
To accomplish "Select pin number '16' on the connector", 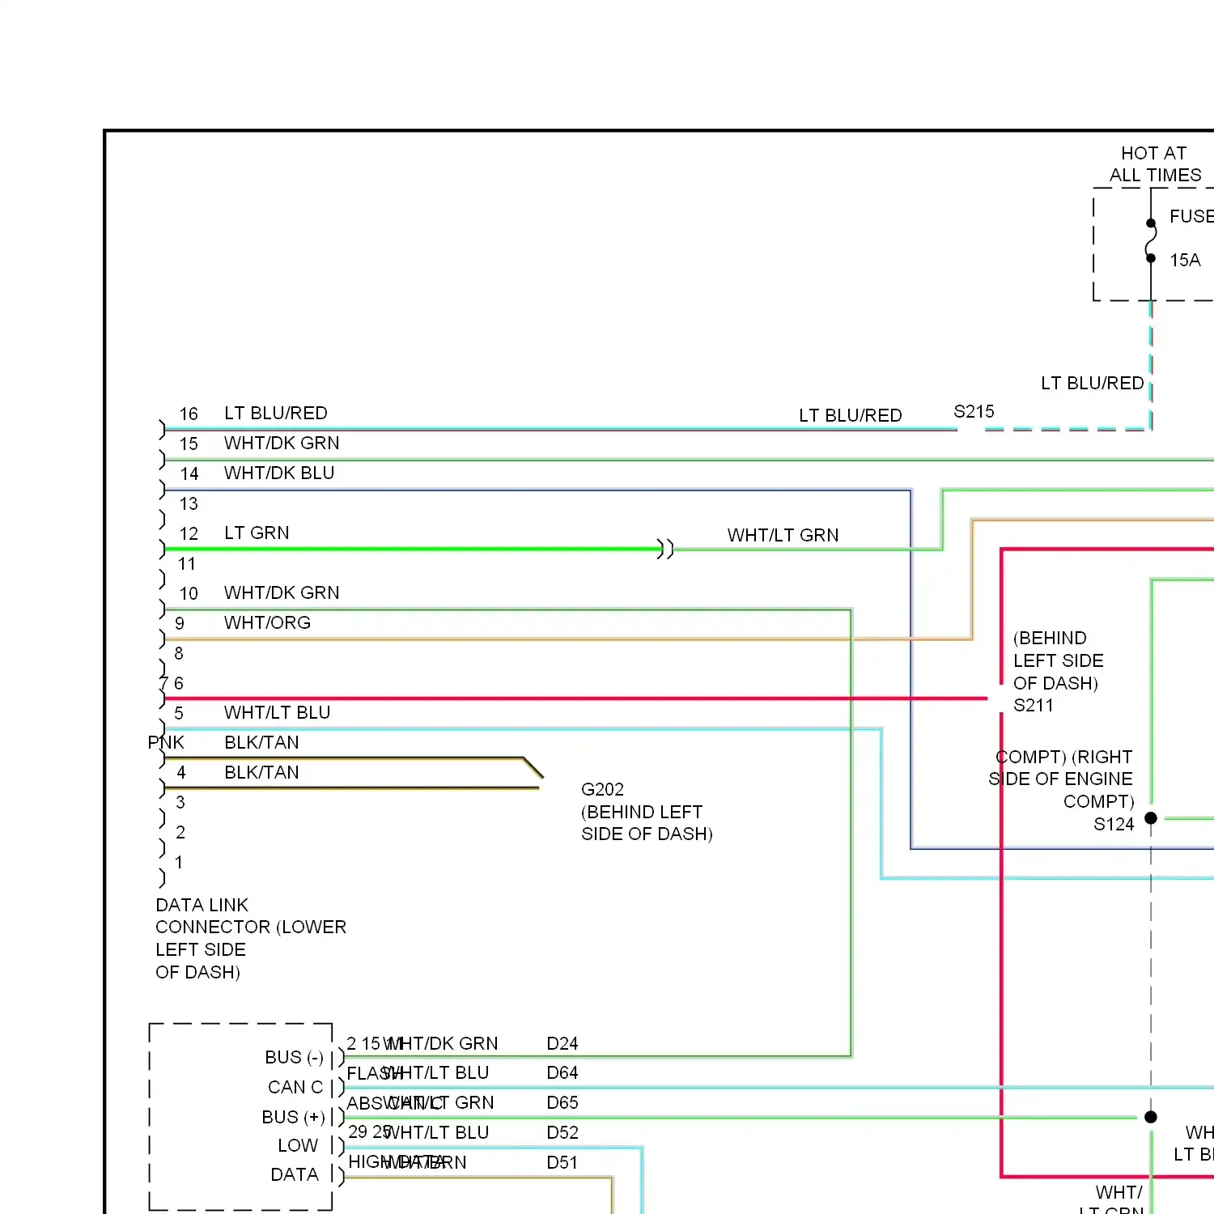I will [189, 414].
